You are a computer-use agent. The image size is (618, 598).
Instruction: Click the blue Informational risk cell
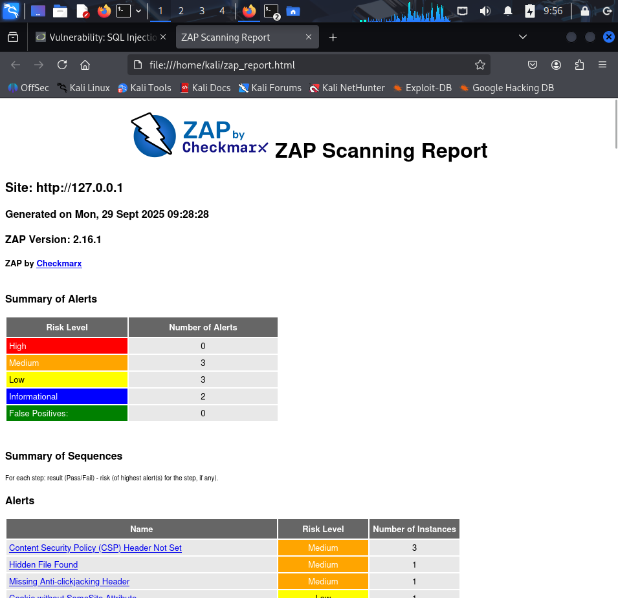tap(67, 396)
